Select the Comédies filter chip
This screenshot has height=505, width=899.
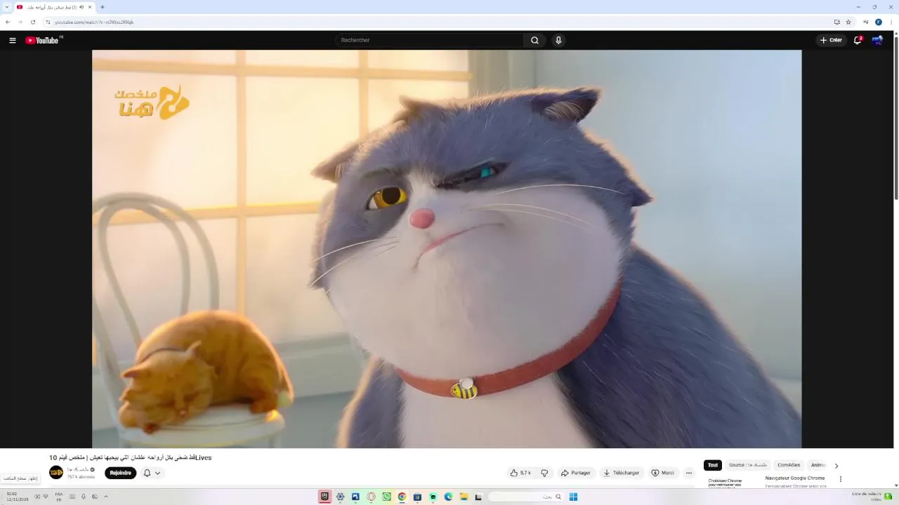(788, 465)
